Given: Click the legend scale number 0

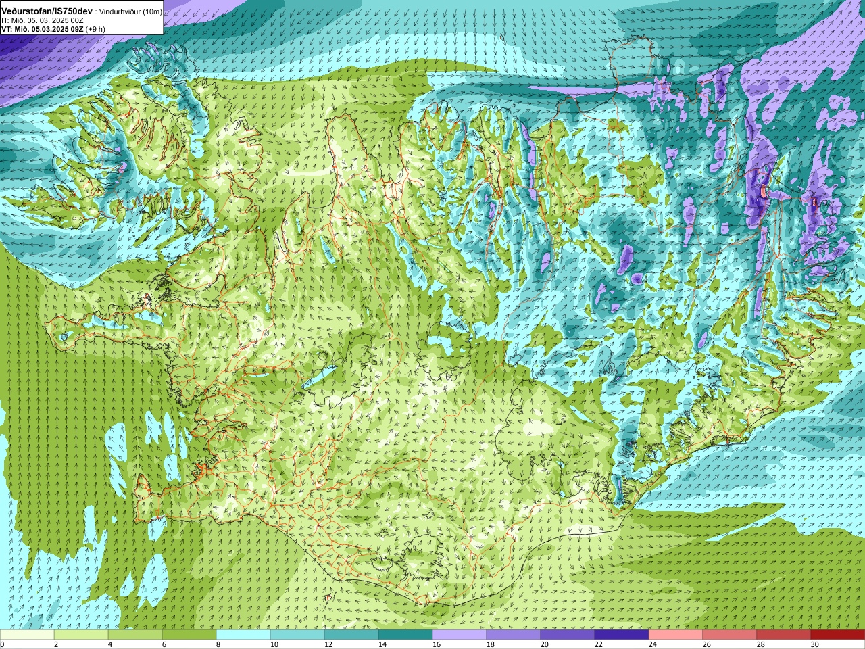Looking at the screenshot, I should 3,644.
